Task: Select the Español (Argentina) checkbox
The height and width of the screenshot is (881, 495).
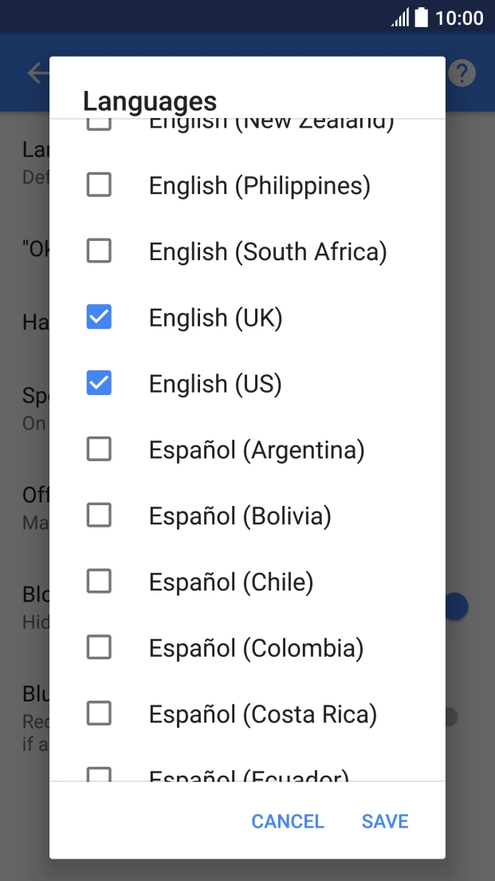Action: [99, 449]
